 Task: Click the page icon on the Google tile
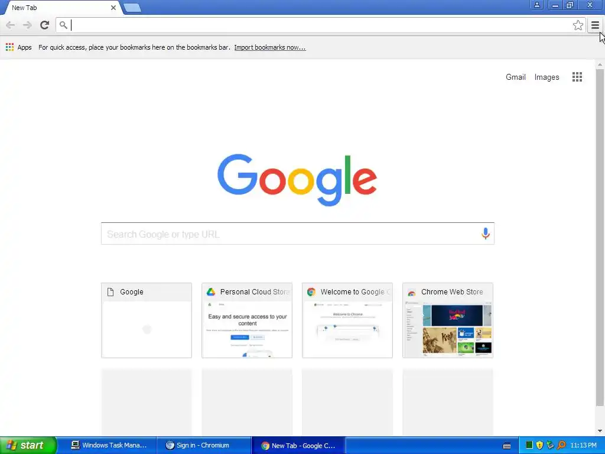pos(110,292)
